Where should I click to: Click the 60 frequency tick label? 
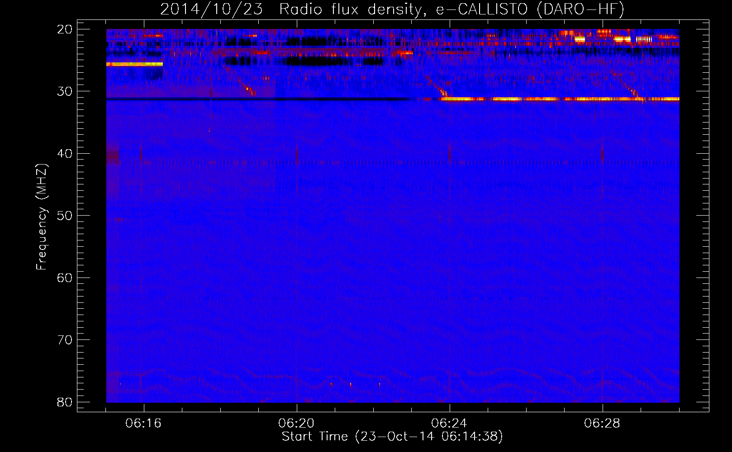coord(65,278)
